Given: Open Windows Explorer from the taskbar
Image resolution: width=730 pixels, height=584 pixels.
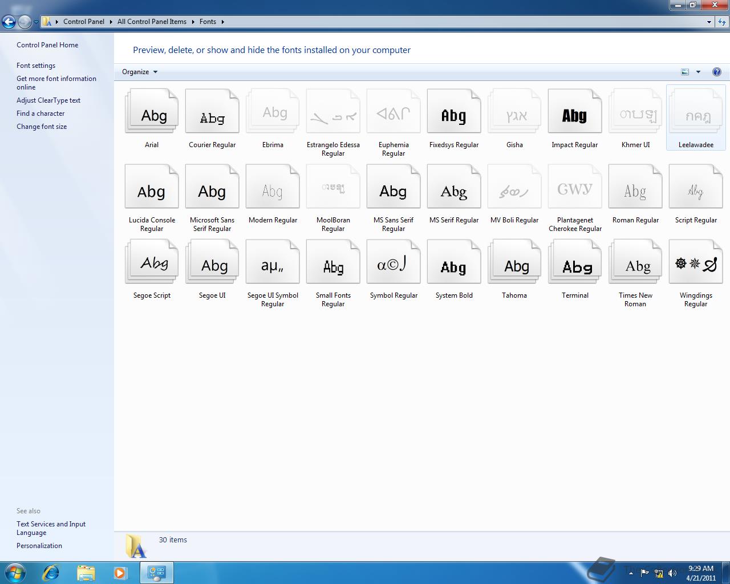Looking at the screenshot, I should (x=86, y=573).
